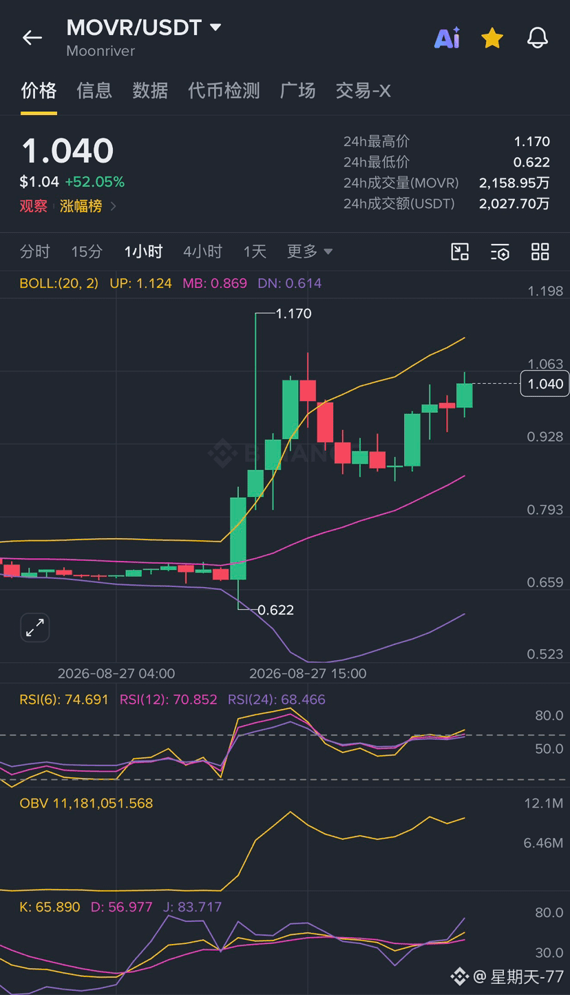This screenshot has width=570, height=995.
Task: Tap the RSI(6): 74.691 label
Action: tap(64, 699)
